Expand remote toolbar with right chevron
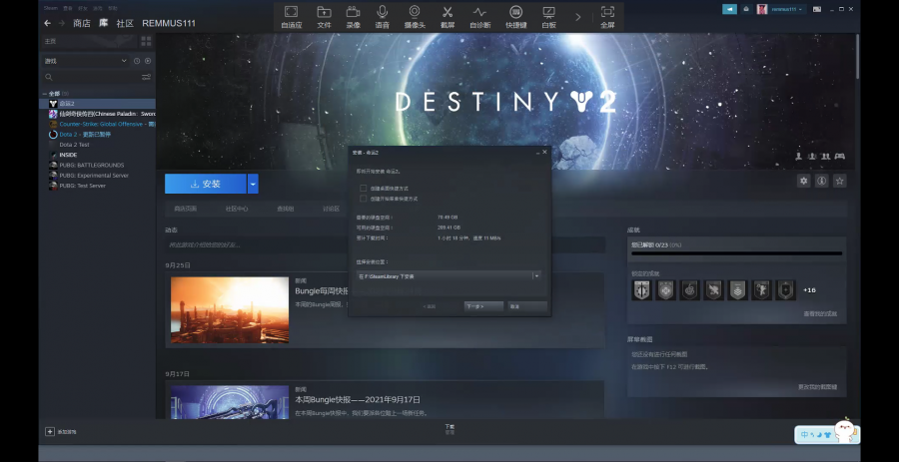 pyautogui.click(x=578, y=17)
